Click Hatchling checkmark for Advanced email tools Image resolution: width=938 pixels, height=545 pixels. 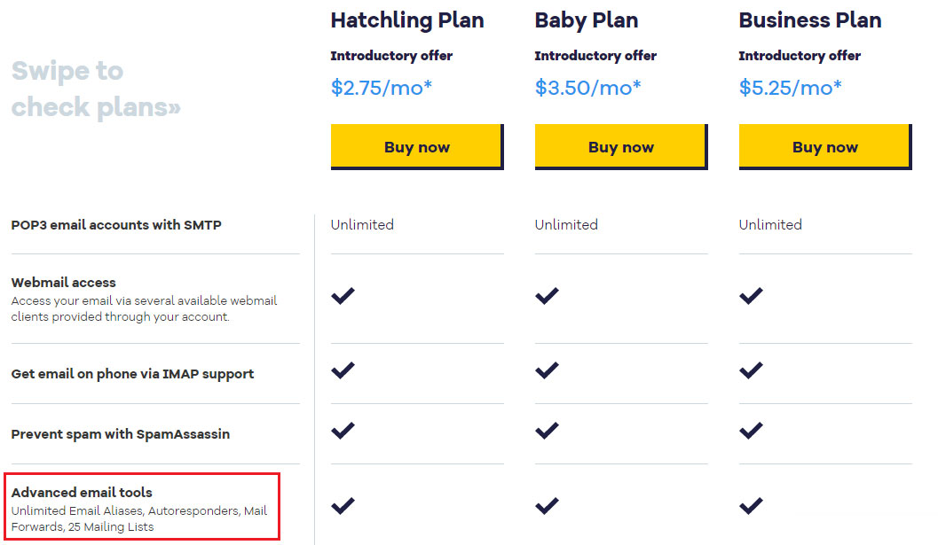click(x=343, y=505)
